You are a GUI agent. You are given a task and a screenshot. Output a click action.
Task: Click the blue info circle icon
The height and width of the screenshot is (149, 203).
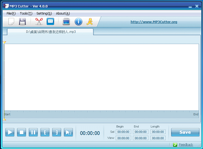coord(78,22)
